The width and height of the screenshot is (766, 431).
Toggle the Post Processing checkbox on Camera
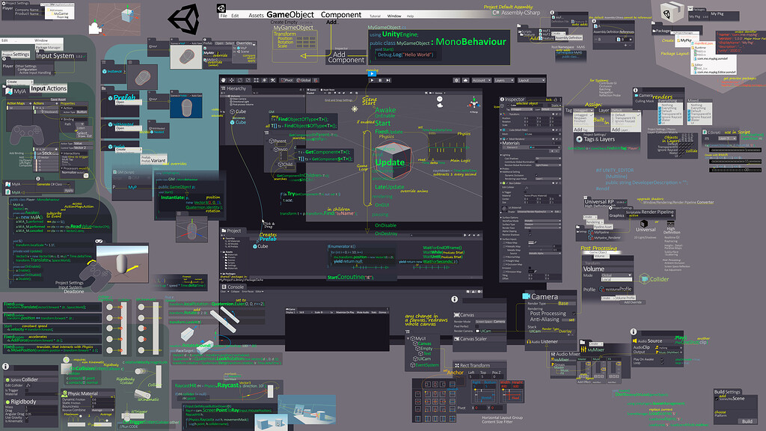coord(574,314)
